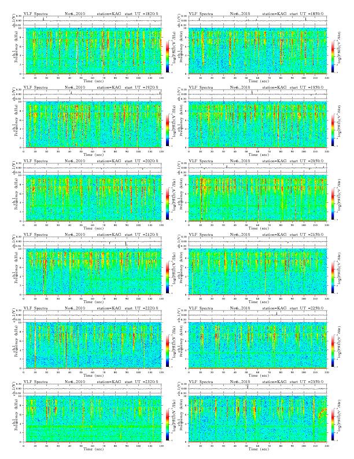
Task: Click the color scale bar of the 1820 panel
Action: pyautogui.click(x=167, y=56)
